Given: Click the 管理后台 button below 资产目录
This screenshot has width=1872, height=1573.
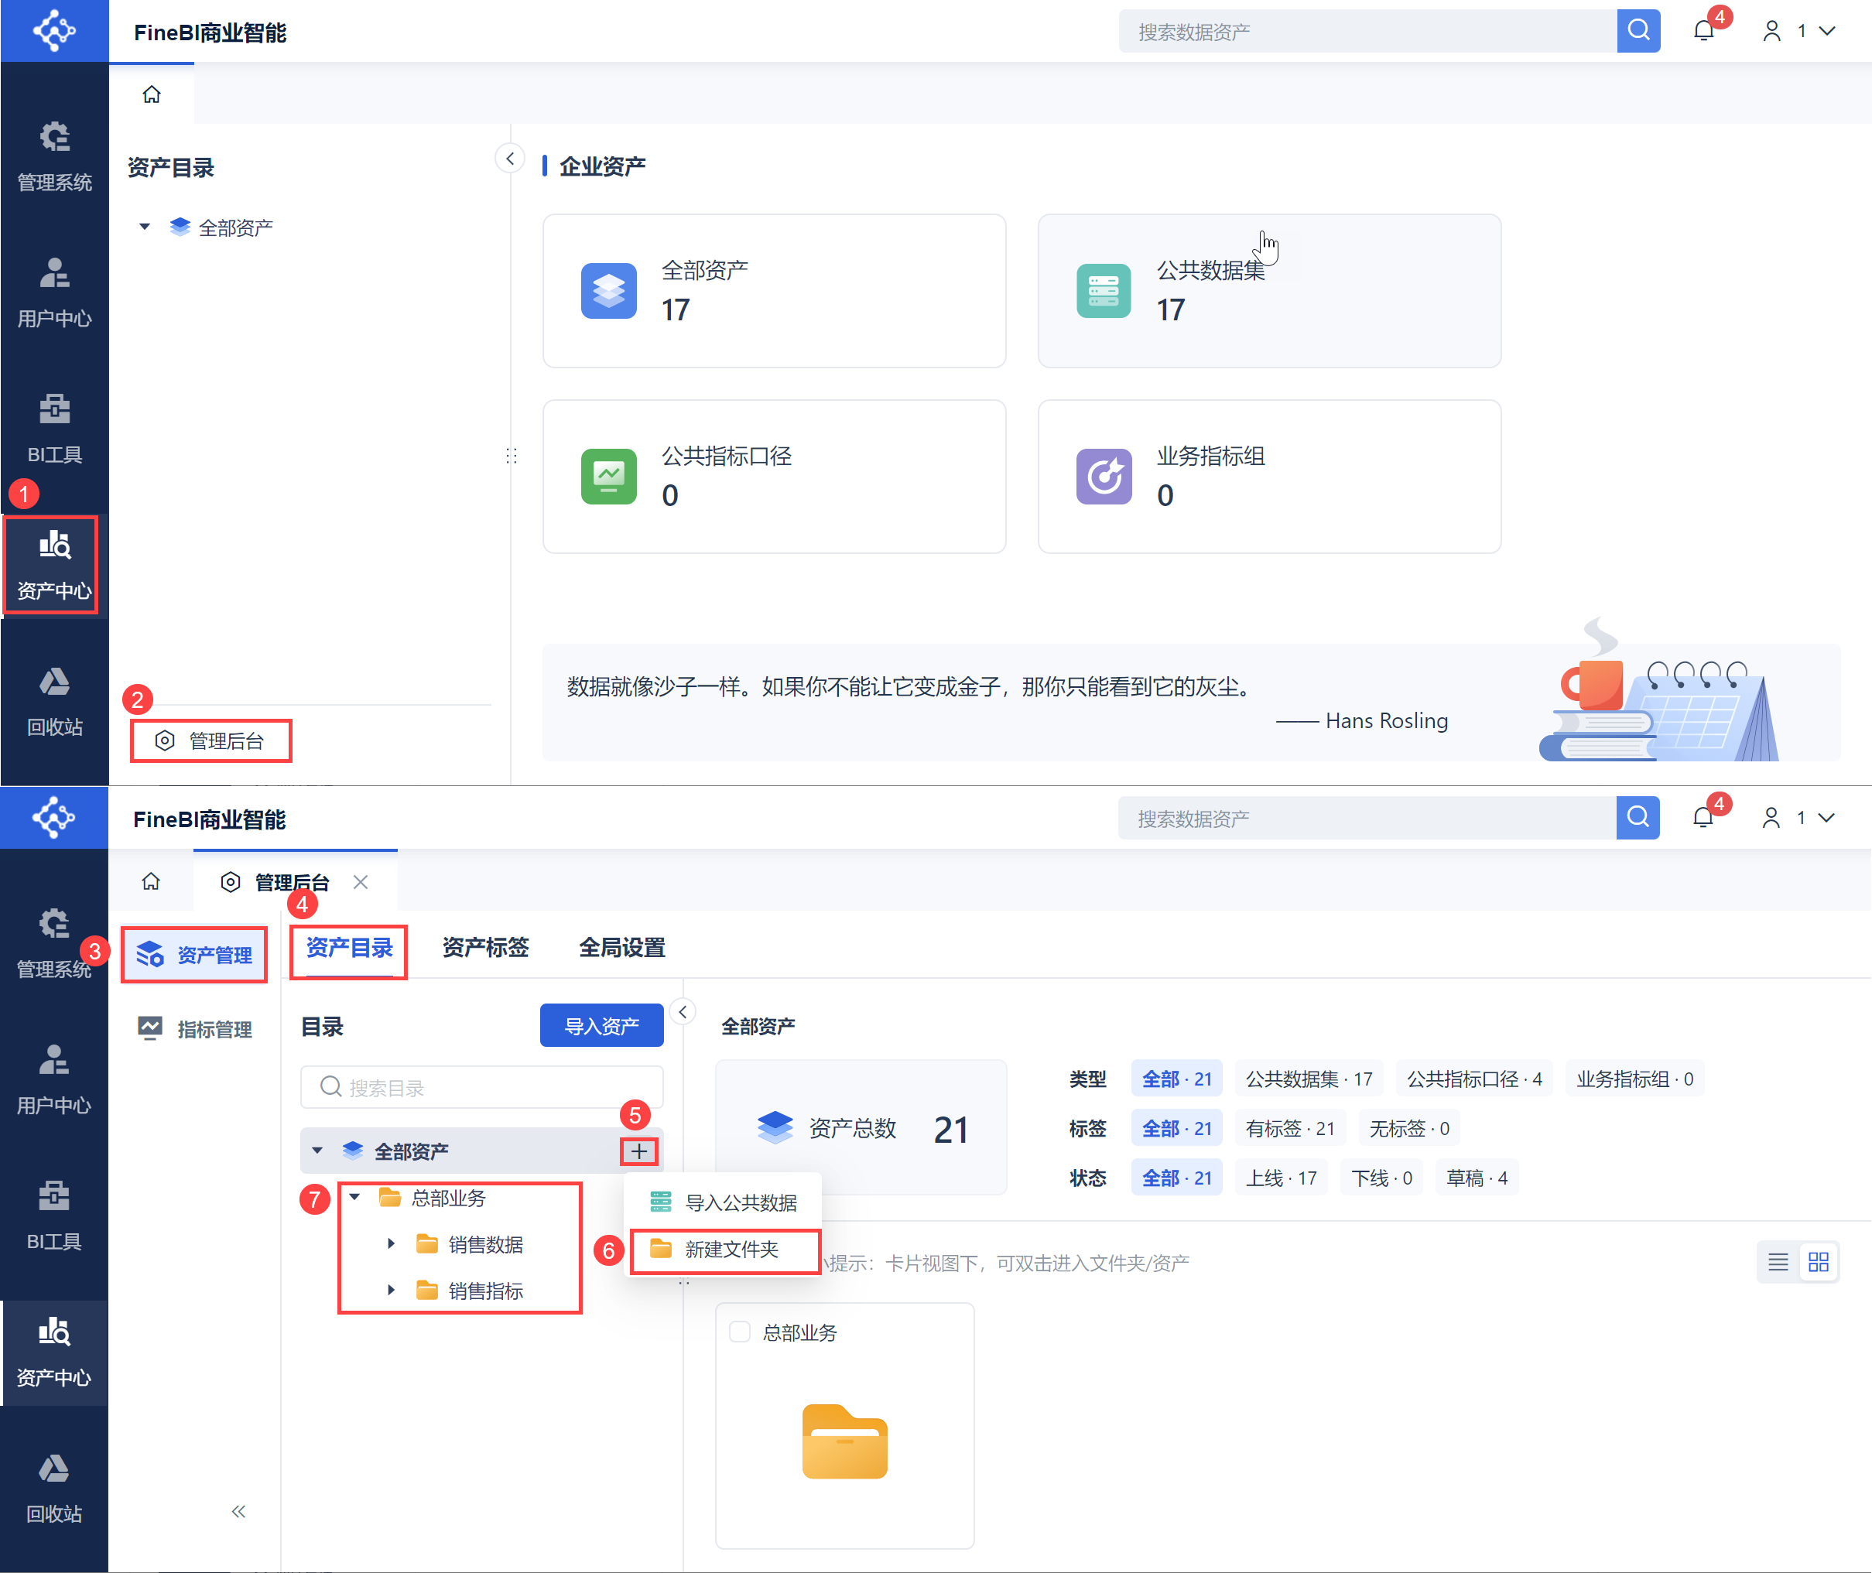Looking at the screenshot, I should point(210,740).
